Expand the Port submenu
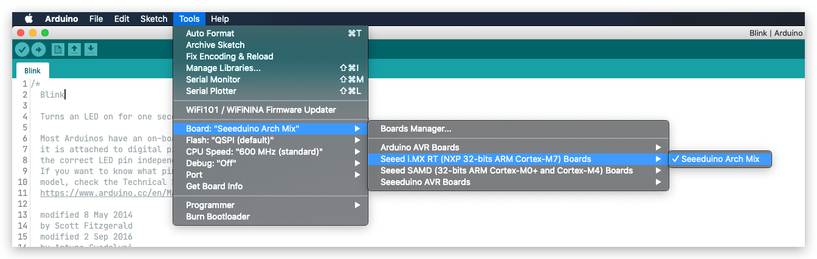 pos(271,175)
